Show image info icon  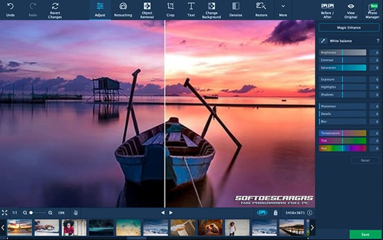click(x=310, y=213)
